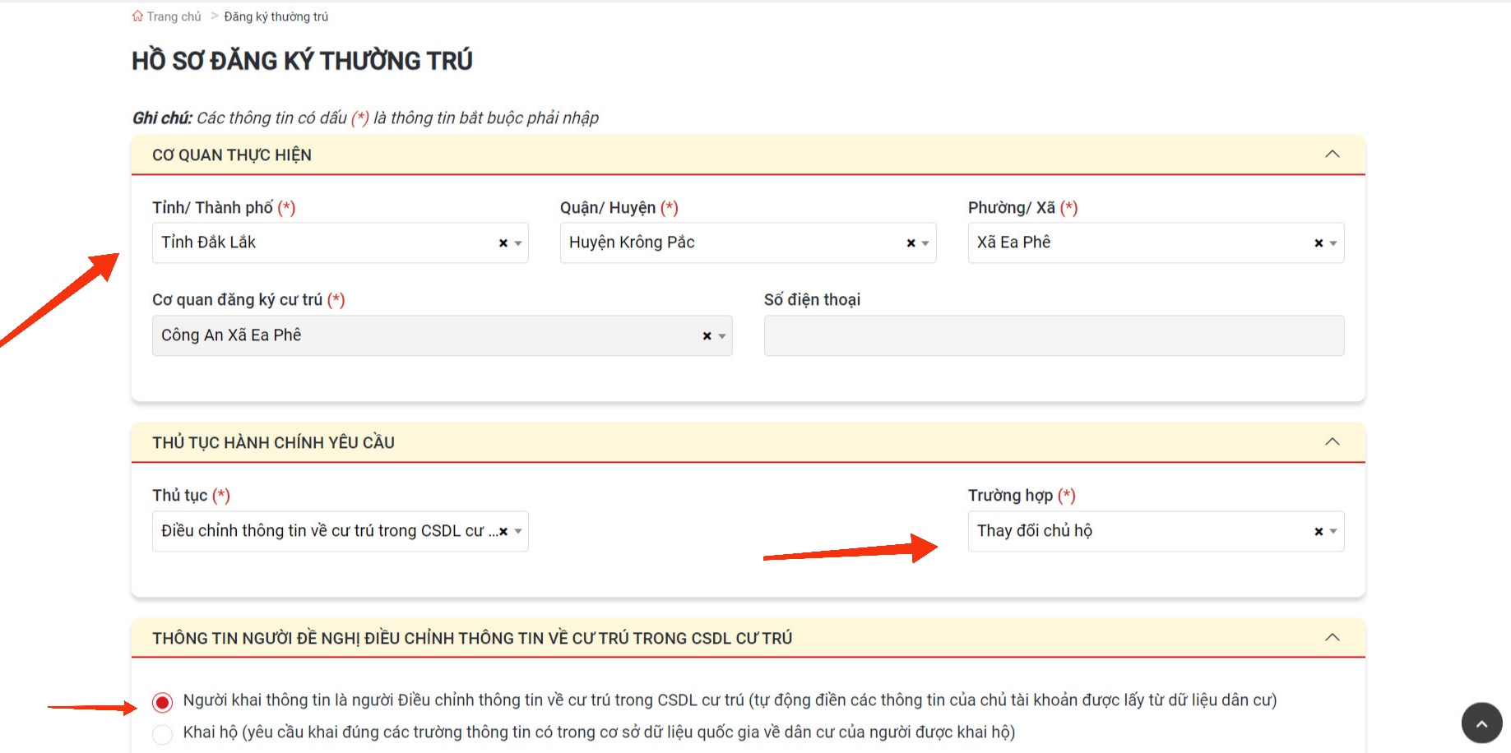Open the Tỉnh/ Thành phố dropdown
This screenshot has width=1511, height=753.
point(329,243)
